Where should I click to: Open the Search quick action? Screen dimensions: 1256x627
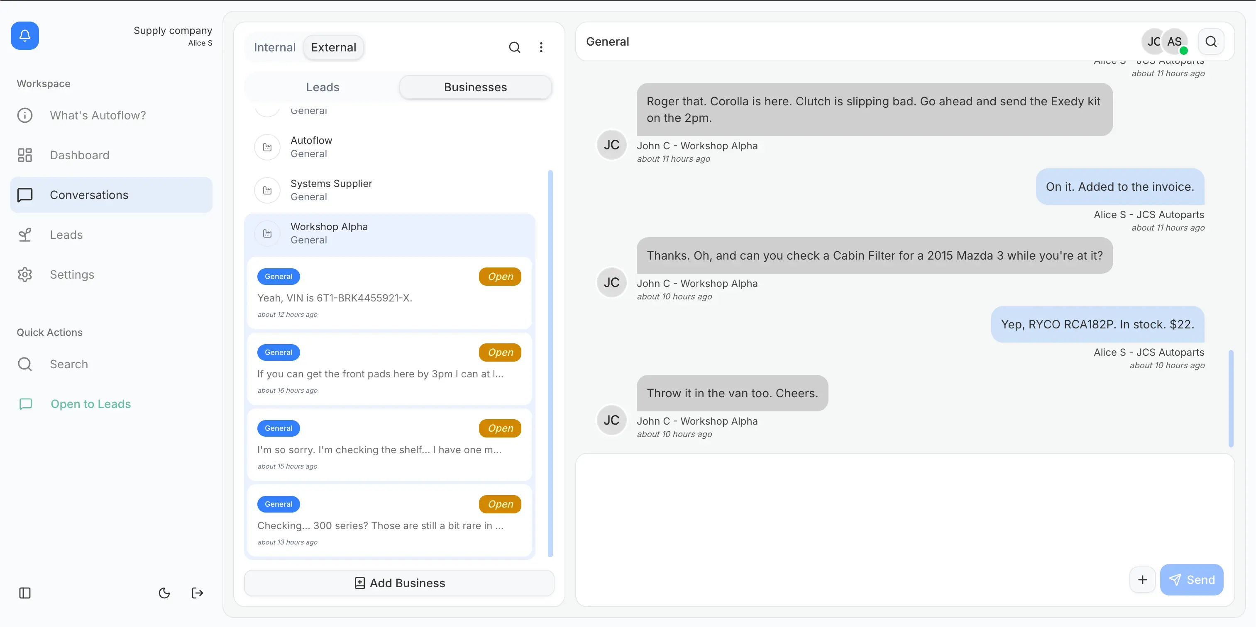pyautogui.click(x=111, y=364)
